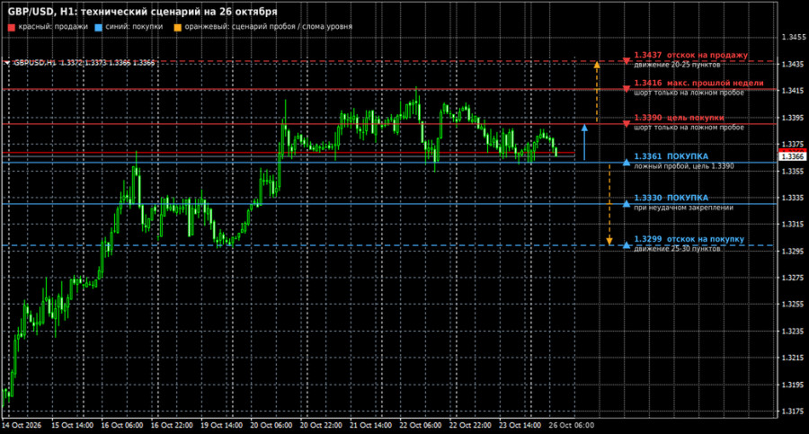Screen dimensions: 809x434
Task: Click the time axis label '23 Oct 14:00'
Action: 520,425
